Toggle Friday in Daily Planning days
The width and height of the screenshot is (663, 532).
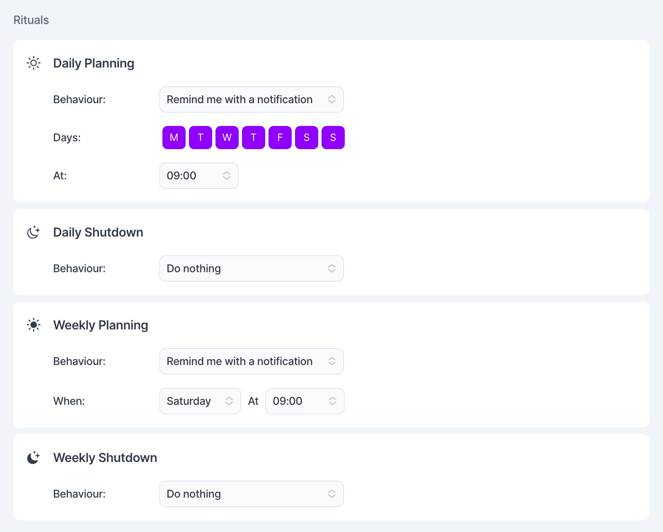pos(280,138)
